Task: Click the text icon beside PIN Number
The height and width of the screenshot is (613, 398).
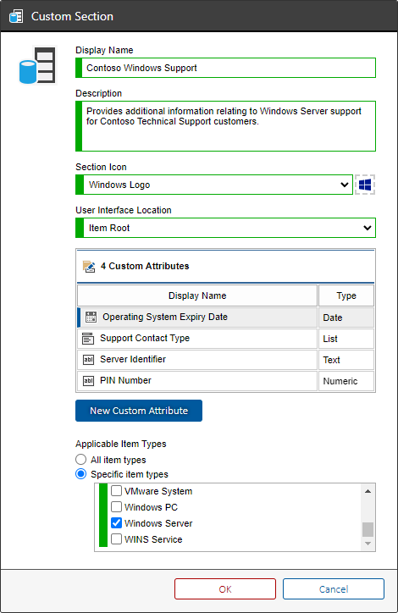Action: pyautogui.click(x=88, y=380)
